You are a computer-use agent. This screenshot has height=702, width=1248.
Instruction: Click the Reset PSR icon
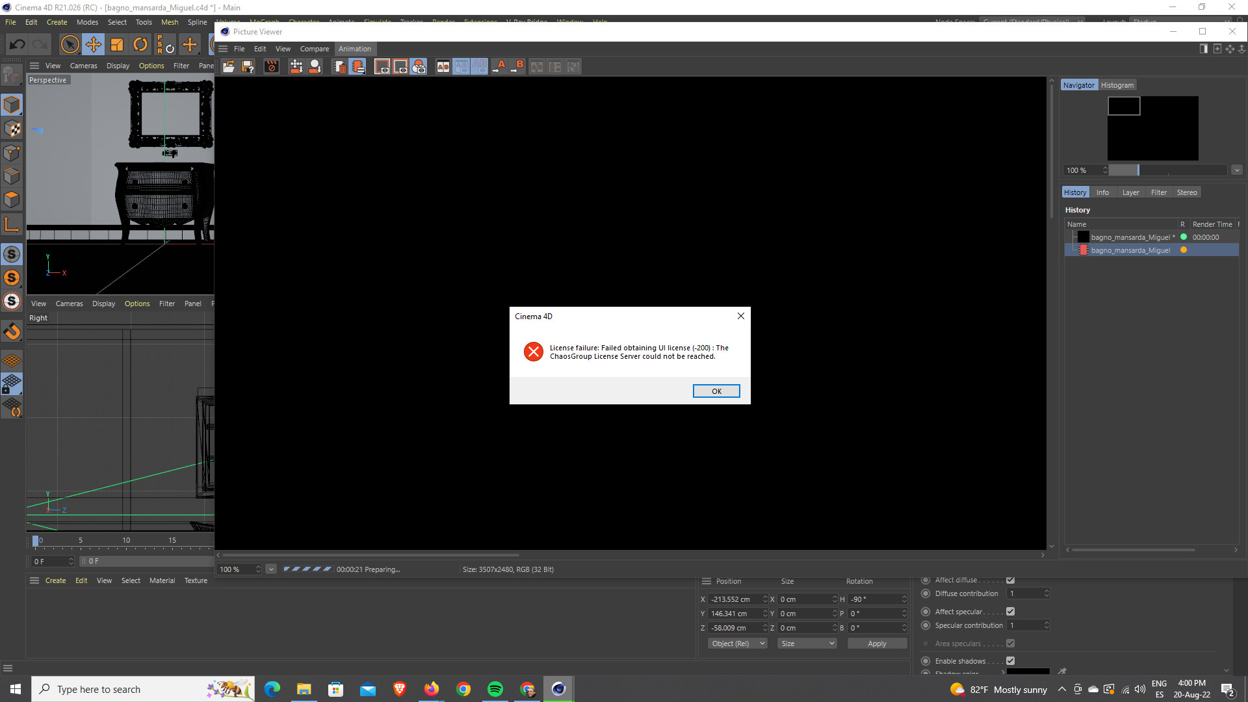[x=165, y=44]
